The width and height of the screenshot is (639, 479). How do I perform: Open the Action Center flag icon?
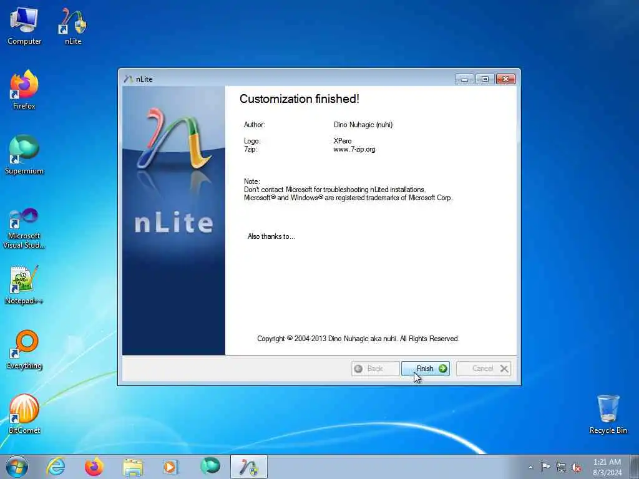click(x=545, y=467)
